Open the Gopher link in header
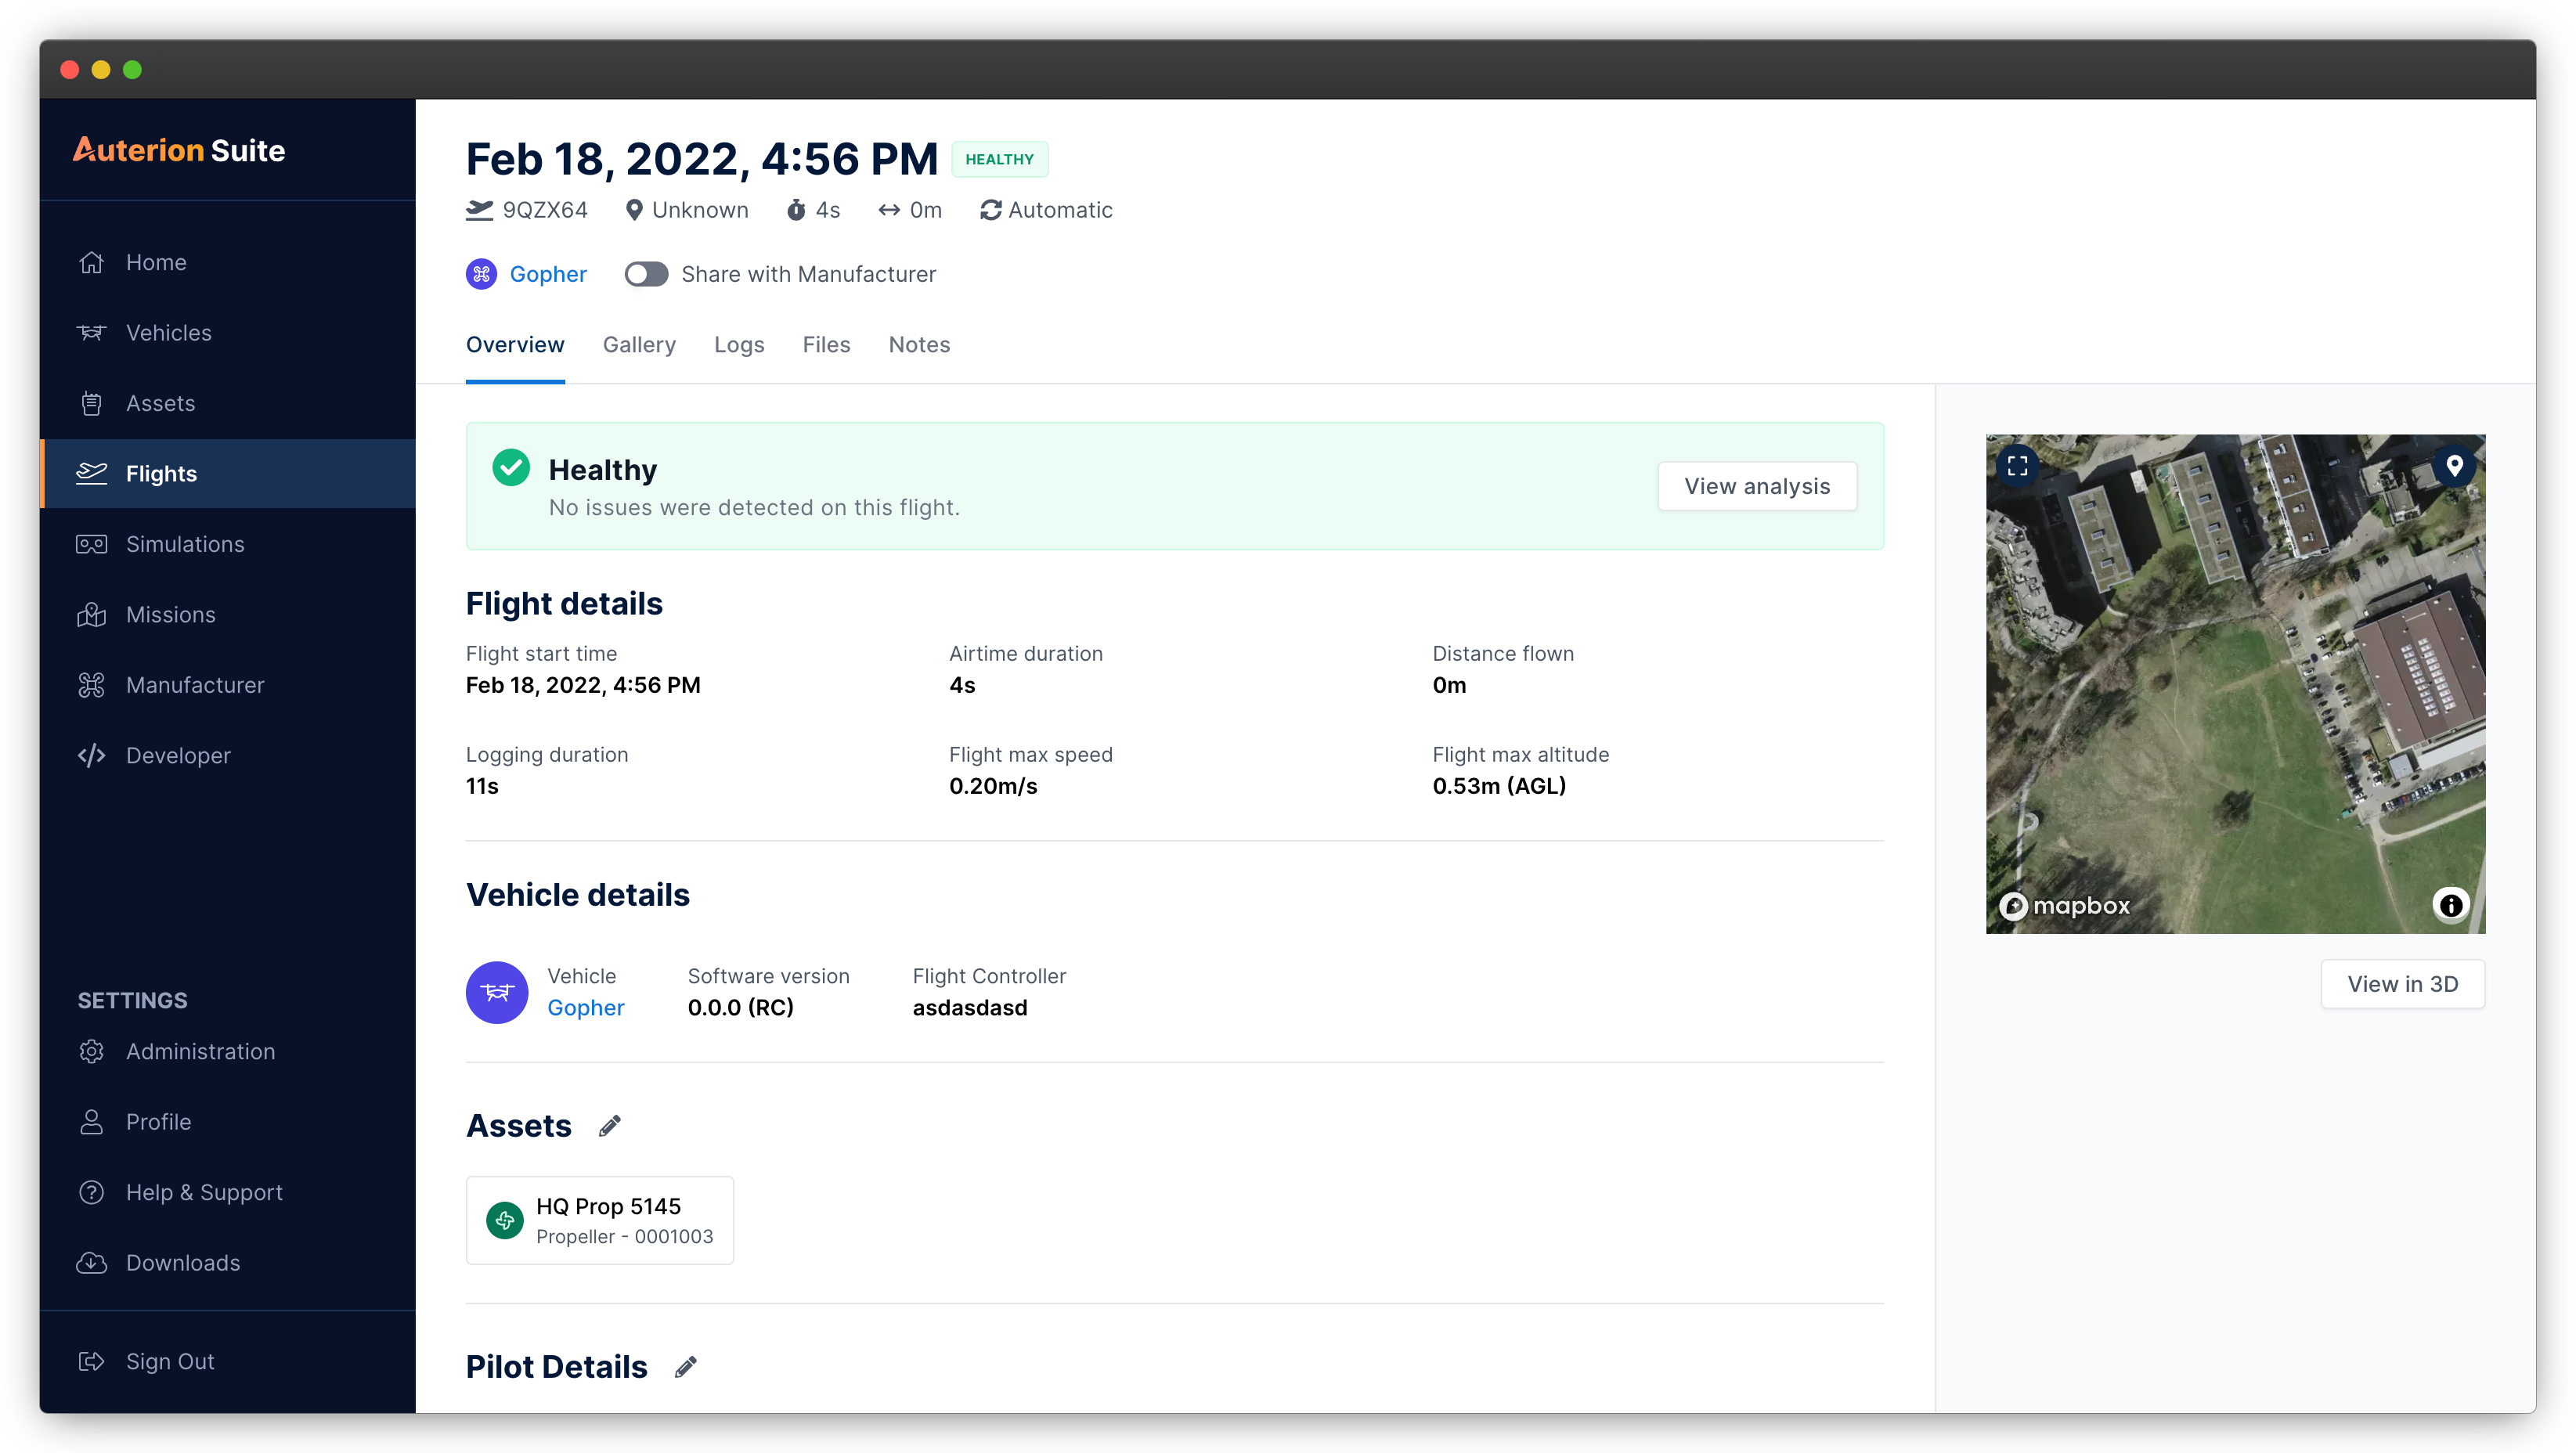Viewport: 2576px width, 1453px height. coord(548,274)
